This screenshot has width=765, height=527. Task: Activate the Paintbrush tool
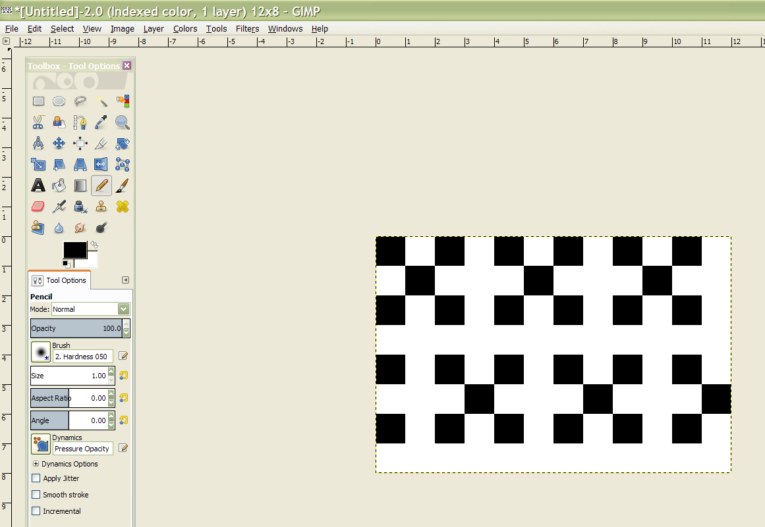click(123, 185)
